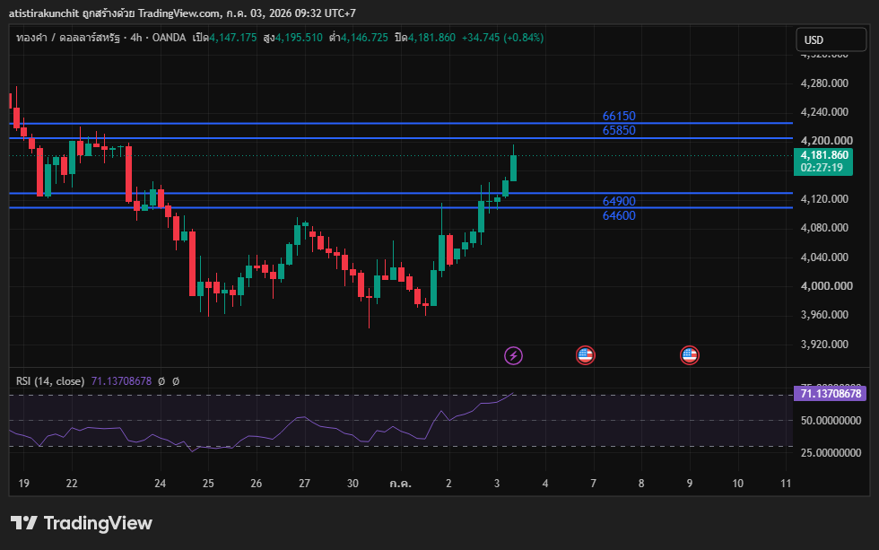Click the +34.745 (+0.84%) change value
879x550 pixels.
point(502,38)
